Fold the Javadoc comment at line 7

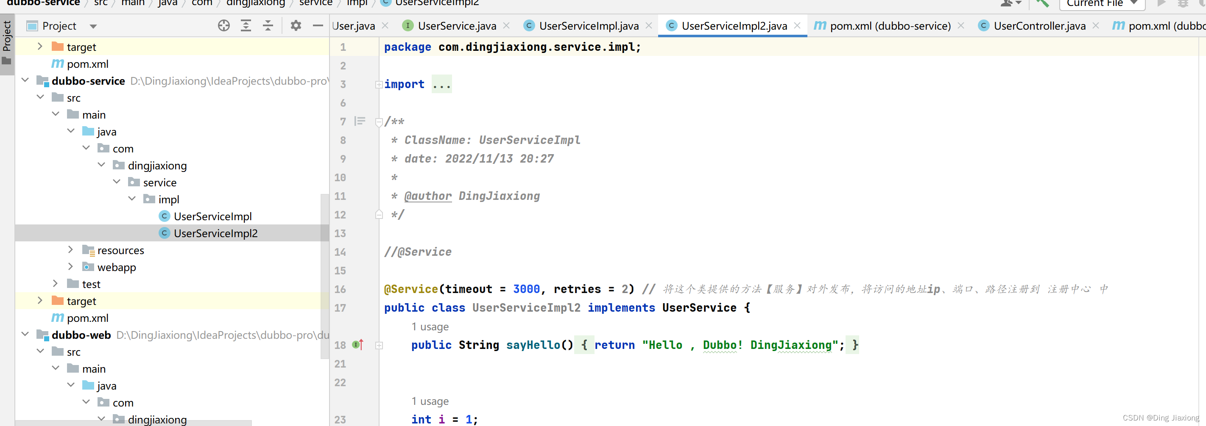(x=379, y=122)
